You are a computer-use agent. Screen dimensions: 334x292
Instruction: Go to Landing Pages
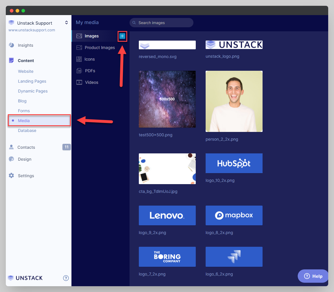click(x=32, y=81)
